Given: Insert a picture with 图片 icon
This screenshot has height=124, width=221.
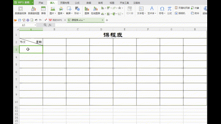Looking at the screenshot, I should 53,9.
